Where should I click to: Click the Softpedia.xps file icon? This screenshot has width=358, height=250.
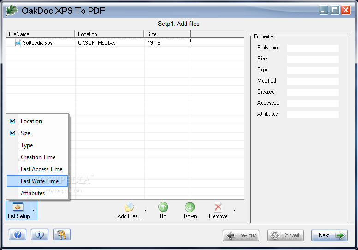(18, 43)
